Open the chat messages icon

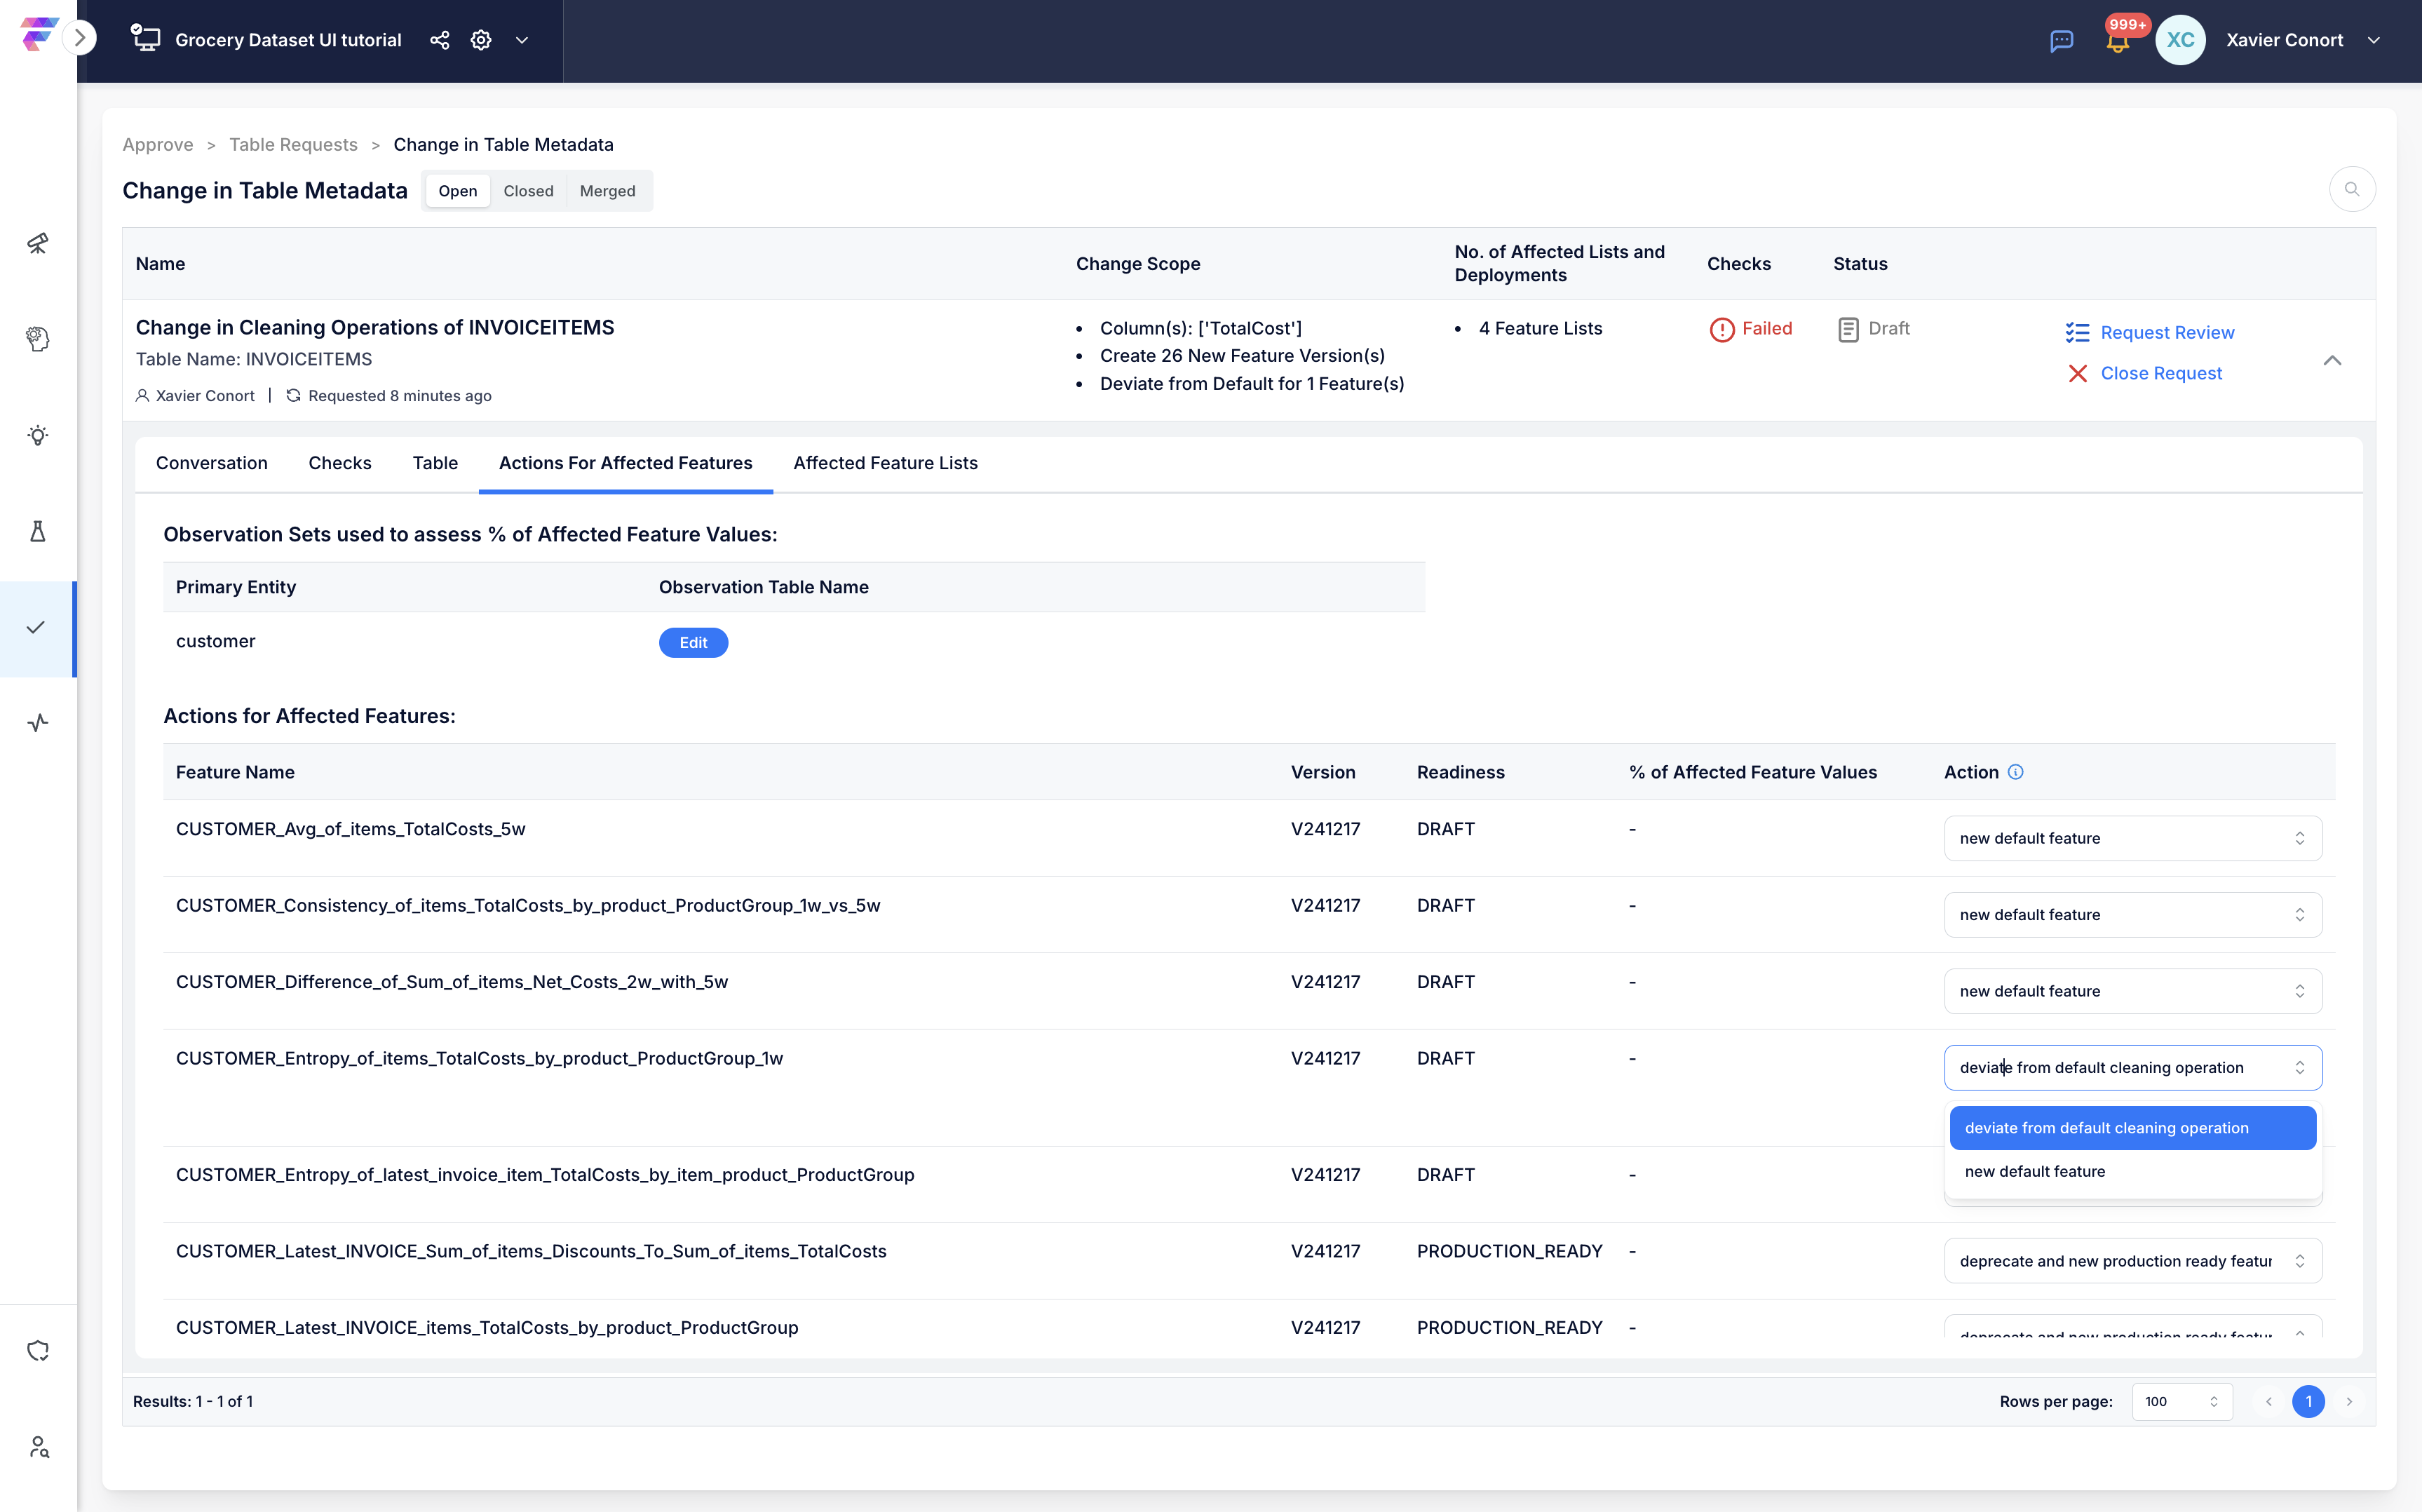coord(2061,41)
